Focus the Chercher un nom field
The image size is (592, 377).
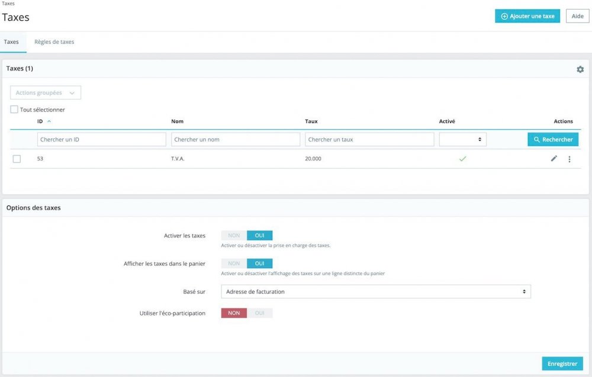coord(236,139)
